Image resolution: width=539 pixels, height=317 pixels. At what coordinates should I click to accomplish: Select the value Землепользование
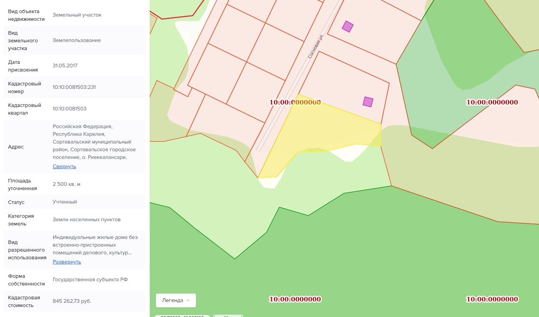coord(77,40)
